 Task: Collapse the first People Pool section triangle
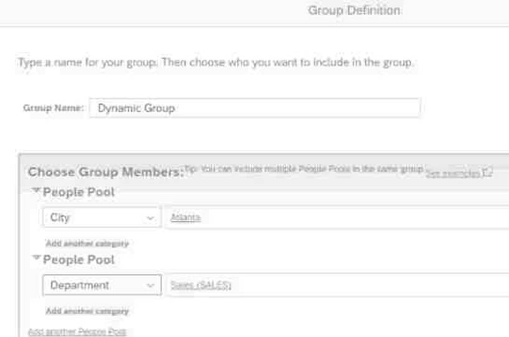click(x=37, y=191)
